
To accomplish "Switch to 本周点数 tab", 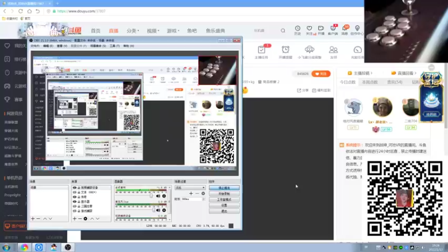I will [370, 82].
